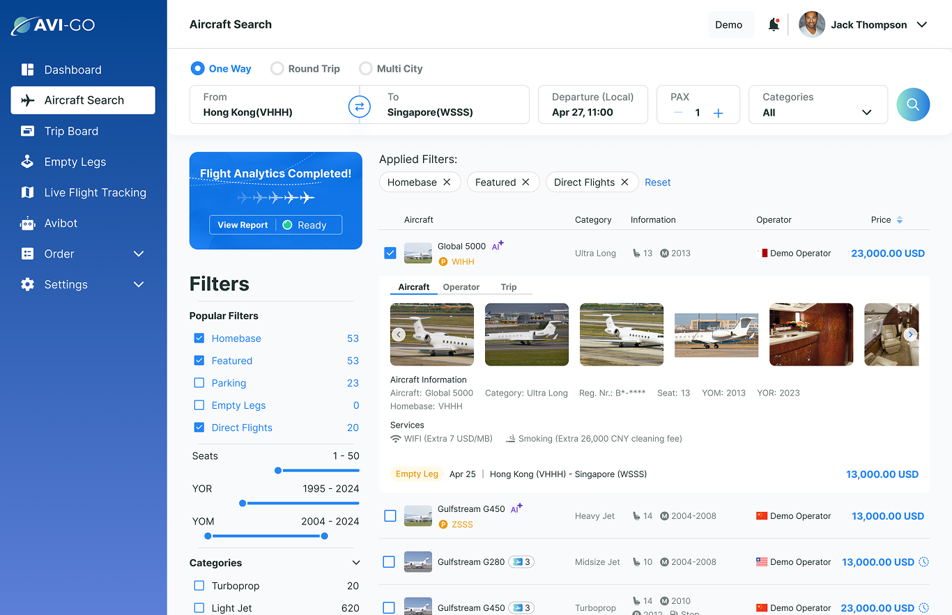Switch to the Aircraft detail tab

(x=414, y=287)
